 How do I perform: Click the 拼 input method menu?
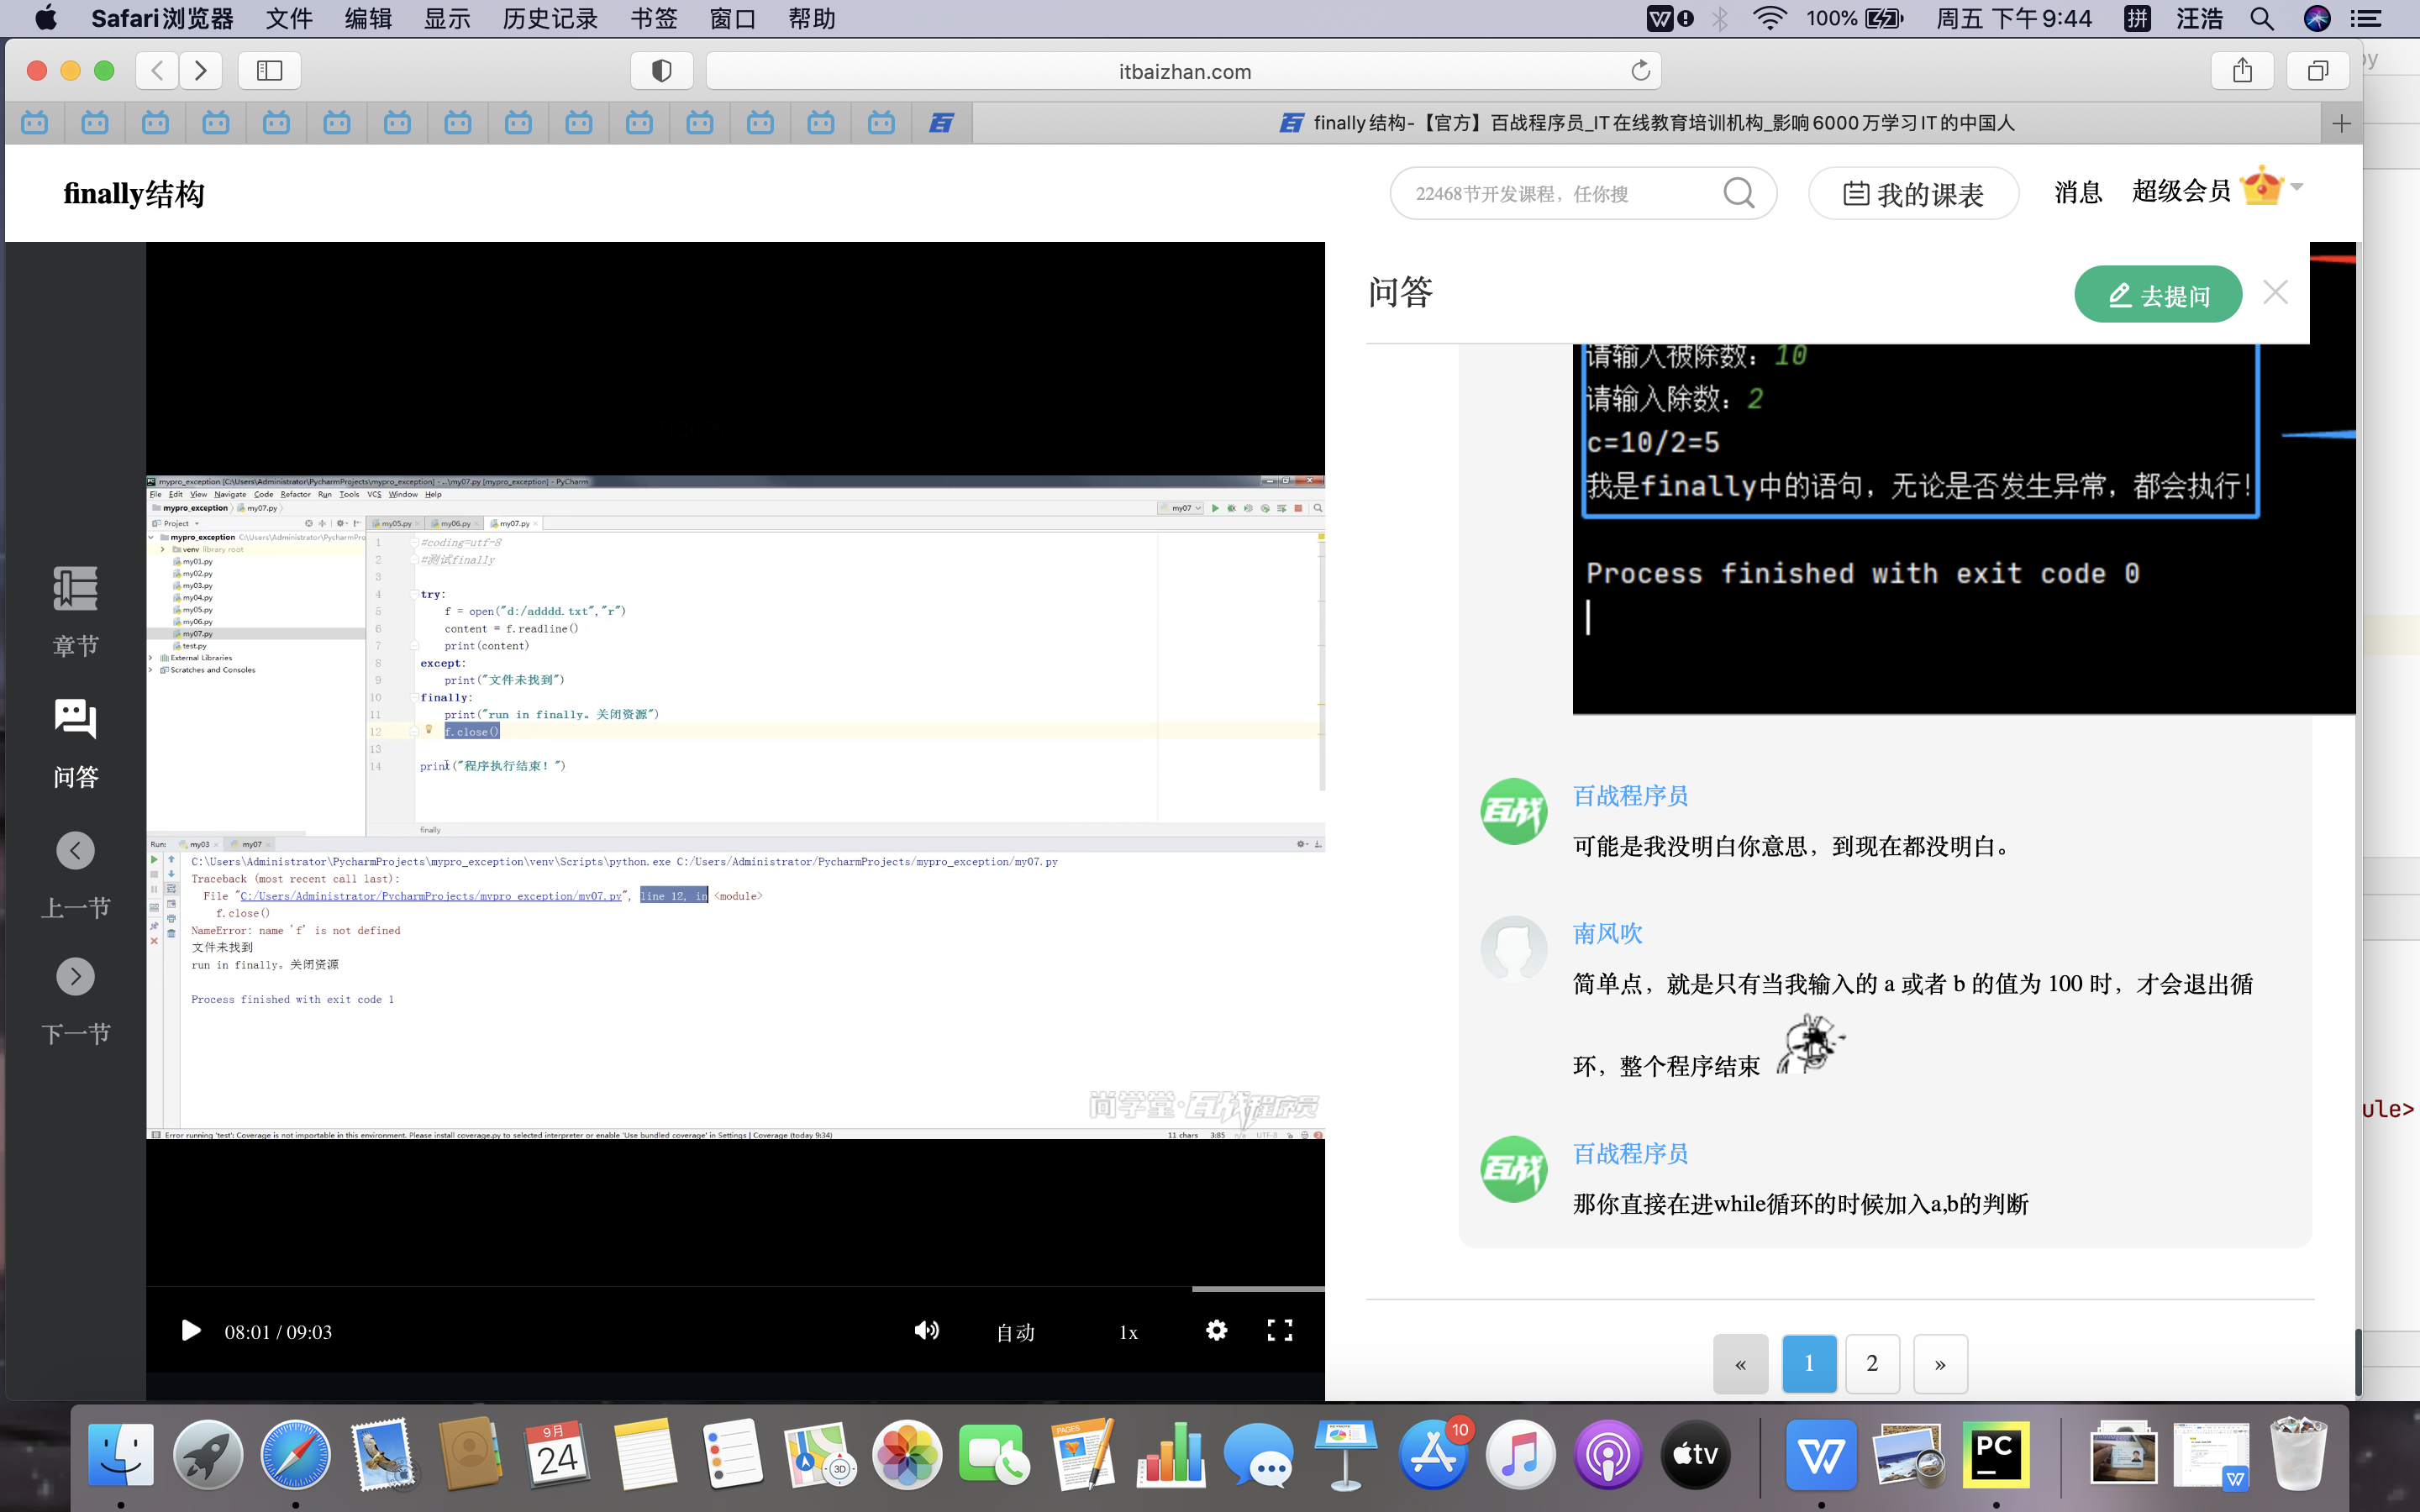(2137, 18)
